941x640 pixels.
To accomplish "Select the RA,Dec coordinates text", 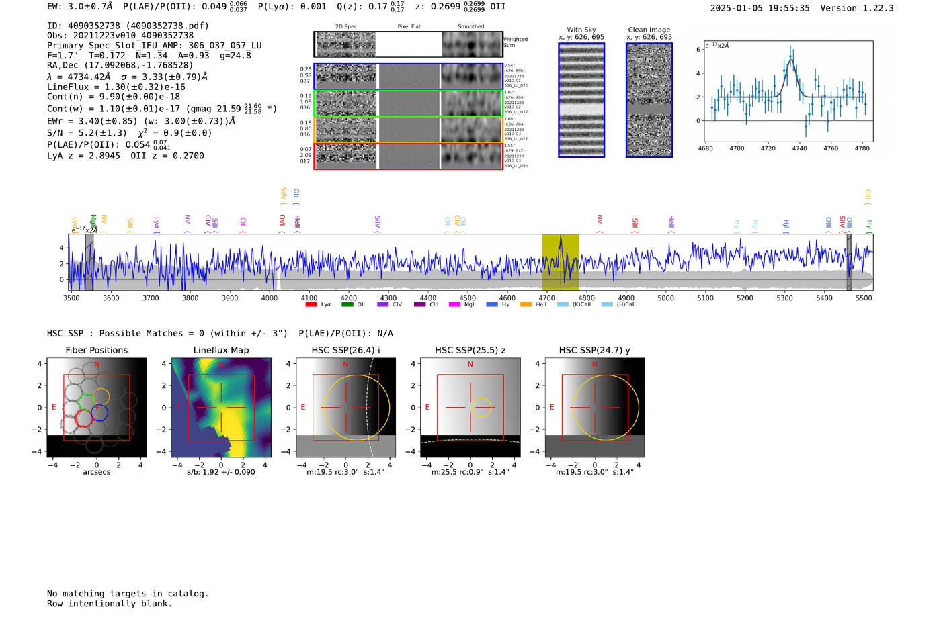I will point(120,65).
